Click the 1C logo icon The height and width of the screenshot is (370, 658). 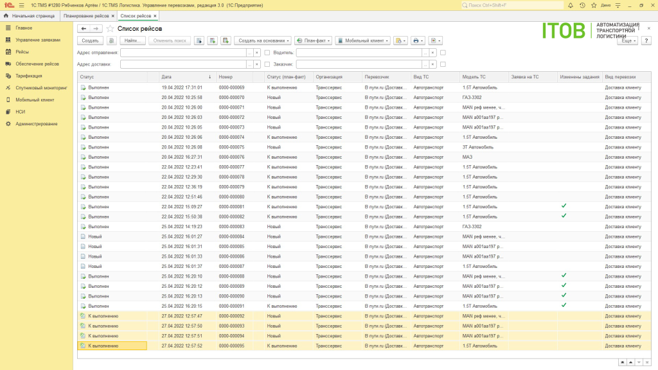[x=9, y=5]
